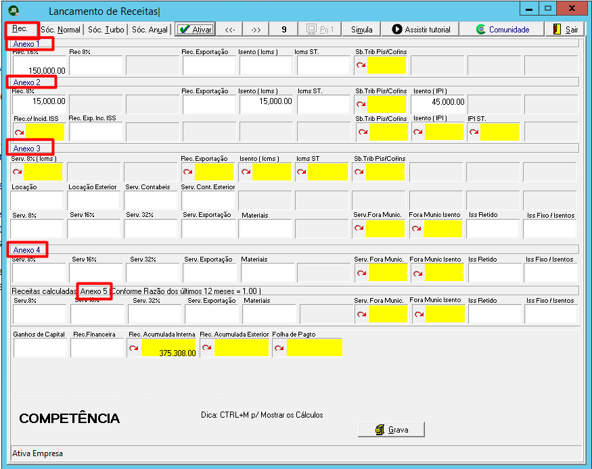Click the red arrow in Anexo 4 Serv. Fora Munic.

[x=362, y=272]
